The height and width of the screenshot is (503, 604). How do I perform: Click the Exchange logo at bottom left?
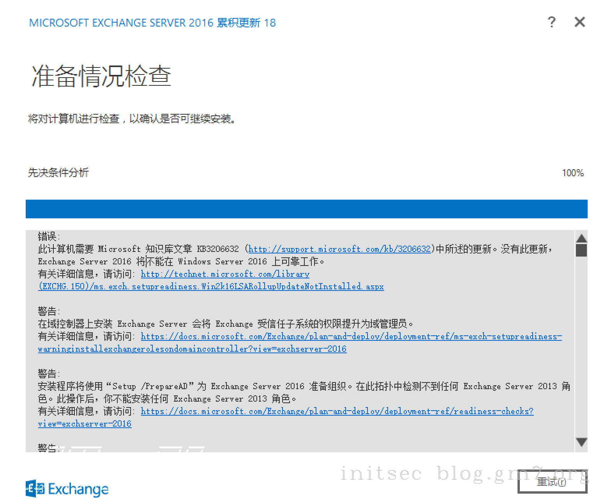pos(66,489)
